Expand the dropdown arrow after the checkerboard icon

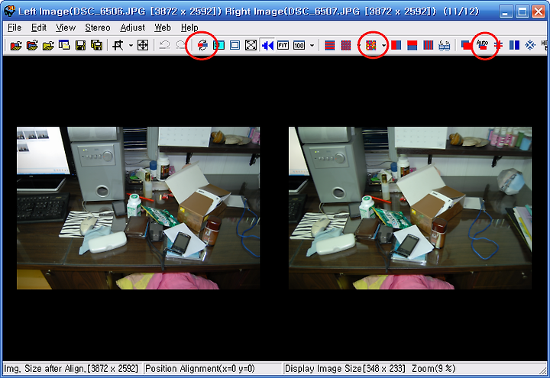tap(358, 45)
